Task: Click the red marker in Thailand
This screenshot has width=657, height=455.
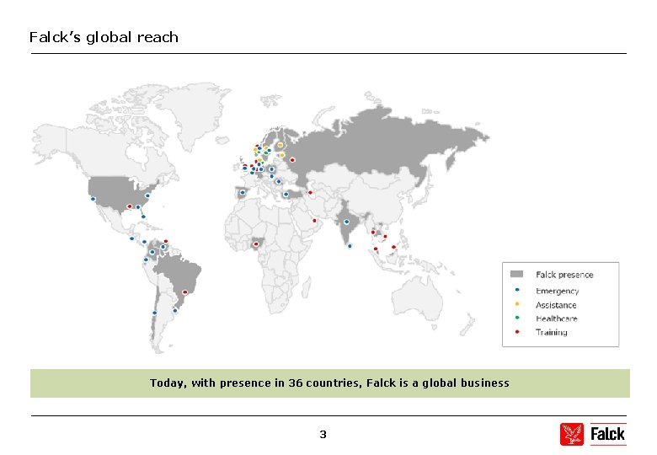Action: pos(373,232)
